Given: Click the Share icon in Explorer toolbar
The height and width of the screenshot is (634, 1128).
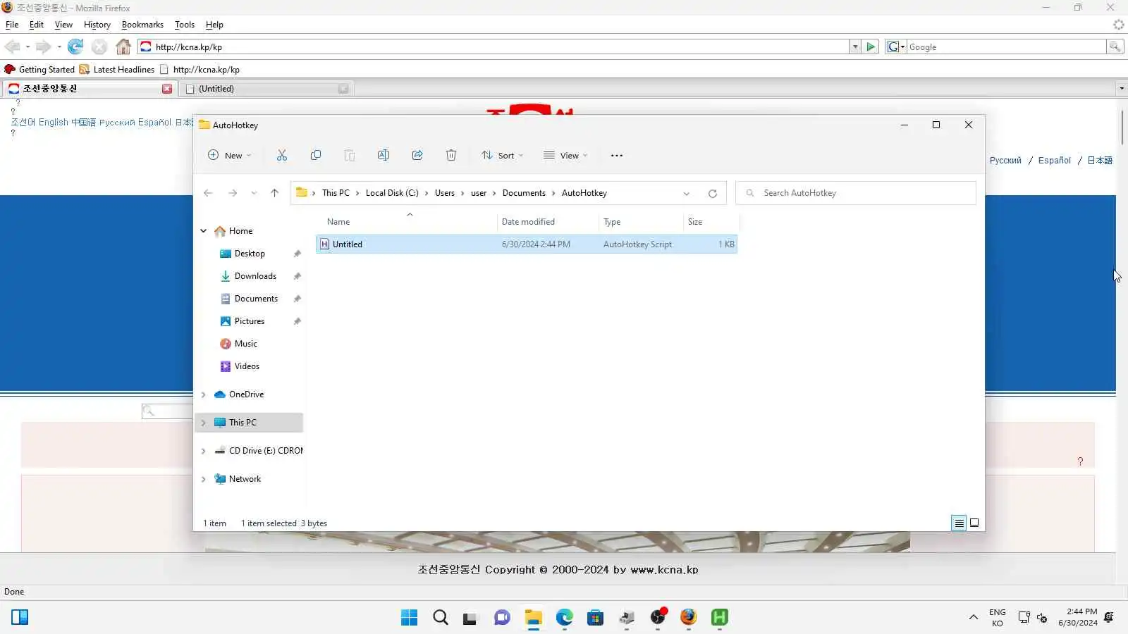Looking at the screenshot, I should tap(417, 156).
